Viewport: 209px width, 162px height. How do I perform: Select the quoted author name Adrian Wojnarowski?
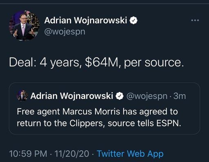[72, 96]
